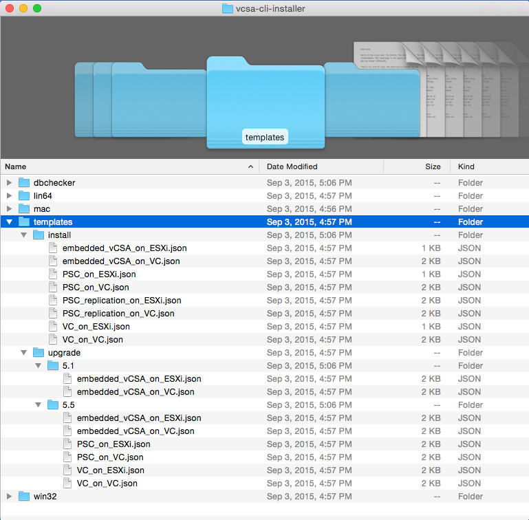Select the folder right of templates in Cover Flow
Screen dimensions: 529x520
coord(372,100)
